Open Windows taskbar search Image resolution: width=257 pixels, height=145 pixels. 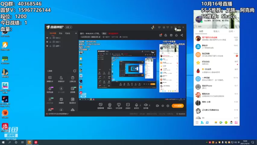coord(10,142)
